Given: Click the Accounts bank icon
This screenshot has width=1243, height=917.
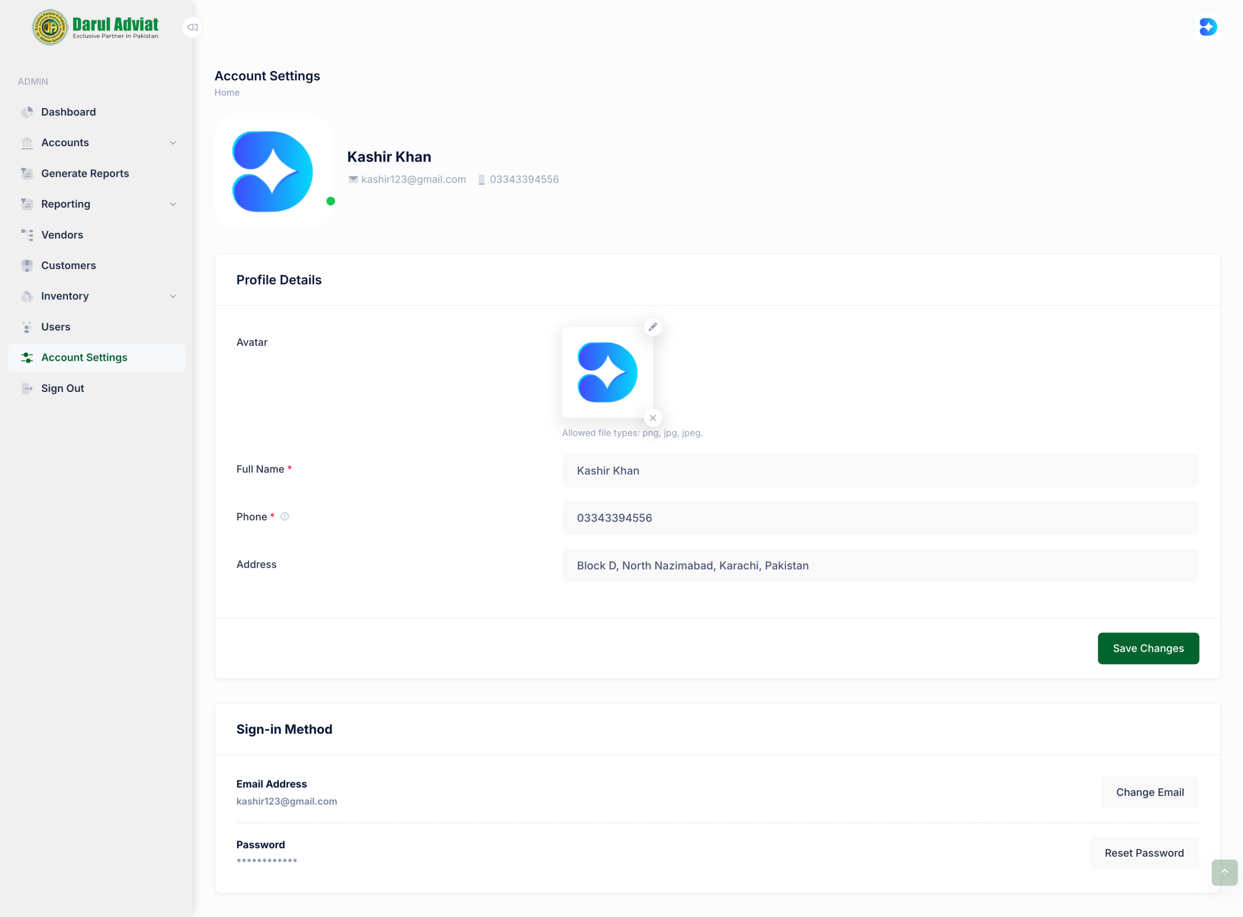Looking at the screenshot, I should 27,143.
